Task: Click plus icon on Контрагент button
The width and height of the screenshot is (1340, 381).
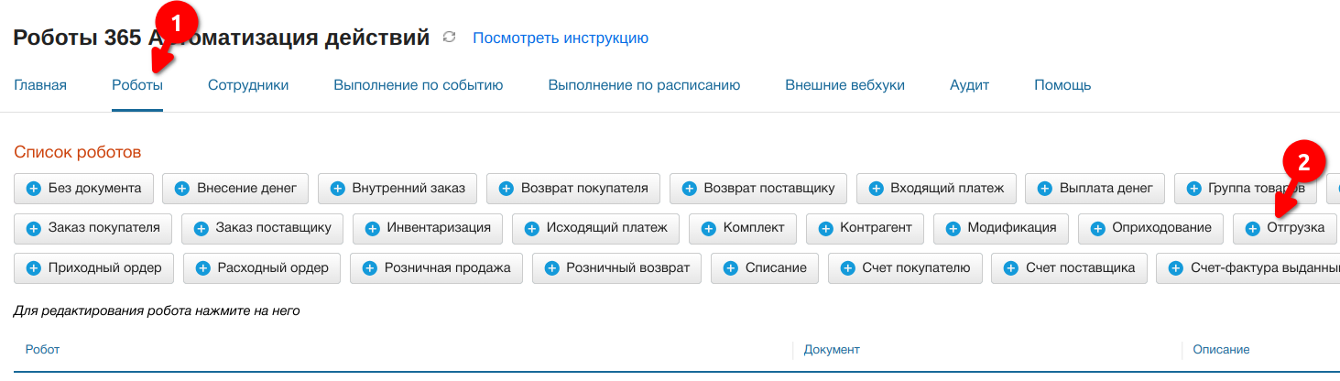Action: [x=826, y=228]
